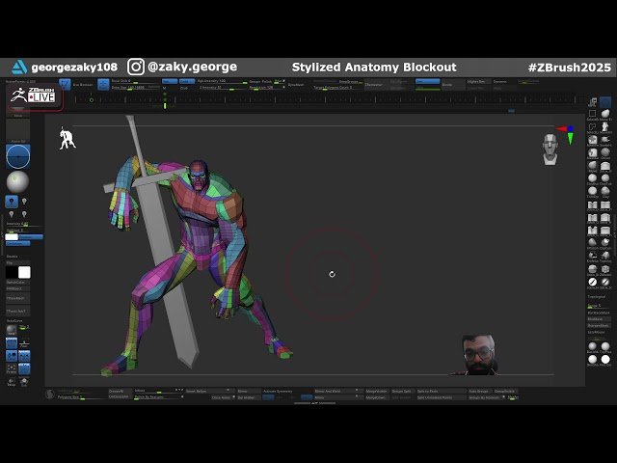Pick the SnakeHook brush icon
This screenshot has height=463, width=617.
click(605, 139)
